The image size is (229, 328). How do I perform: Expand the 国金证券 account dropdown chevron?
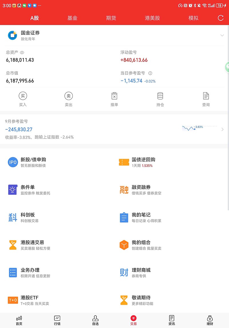pos(222,35)
